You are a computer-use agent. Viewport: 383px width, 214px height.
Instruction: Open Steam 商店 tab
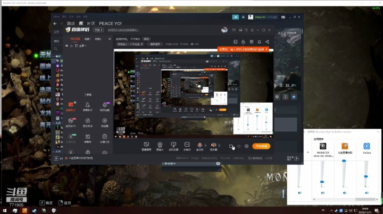click(x=71, y=23)
